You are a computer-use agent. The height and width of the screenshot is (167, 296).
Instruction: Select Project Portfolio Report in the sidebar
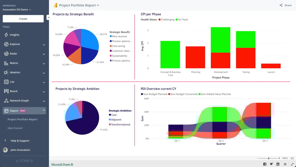pyautogui.click(x=23, y=120)
